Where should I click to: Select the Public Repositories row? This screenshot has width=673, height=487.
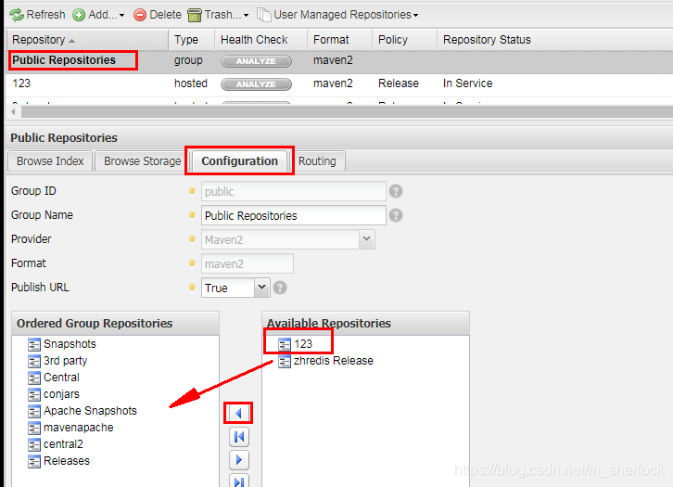[339, 61]
